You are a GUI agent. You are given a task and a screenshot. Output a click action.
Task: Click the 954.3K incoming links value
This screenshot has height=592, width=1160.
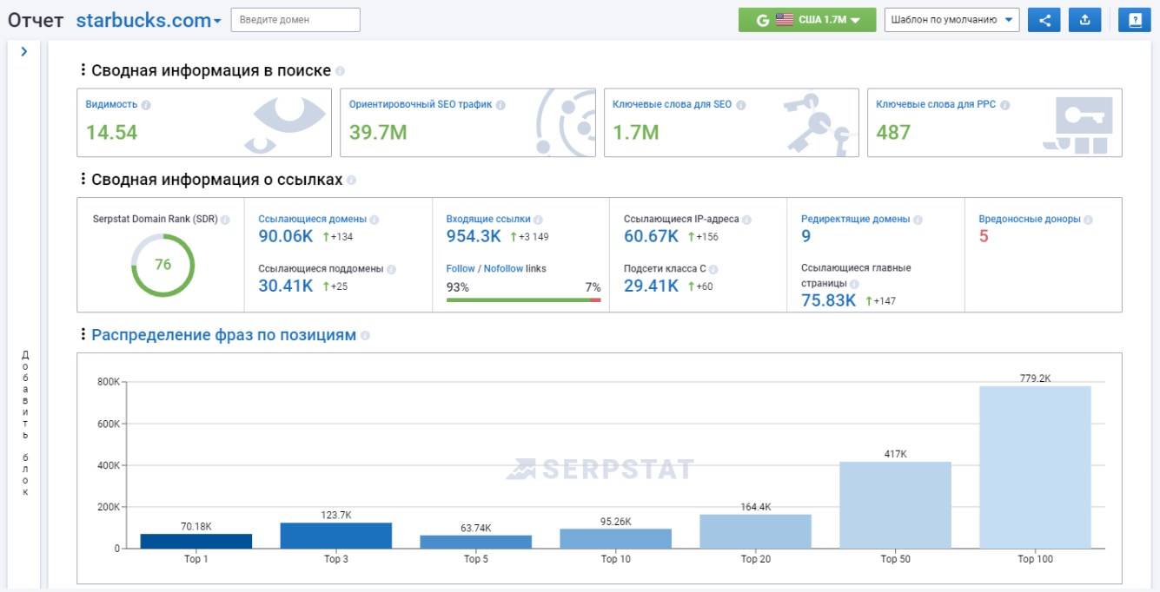(x=474, y=236)
